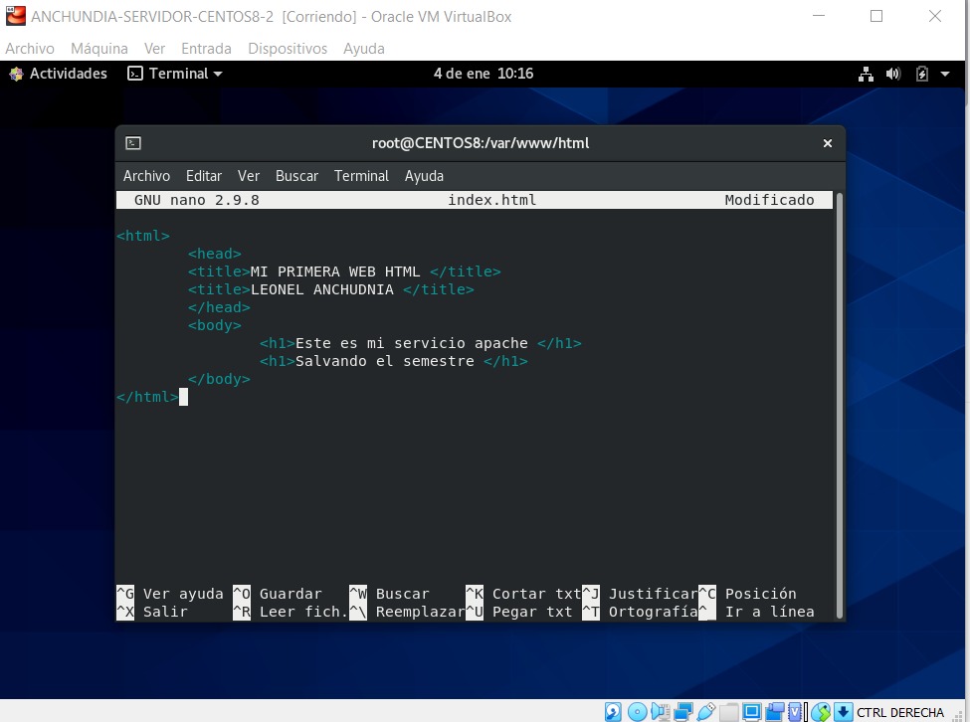
Task: Open the GNOME system menu arrow
Action: [945, 75]
